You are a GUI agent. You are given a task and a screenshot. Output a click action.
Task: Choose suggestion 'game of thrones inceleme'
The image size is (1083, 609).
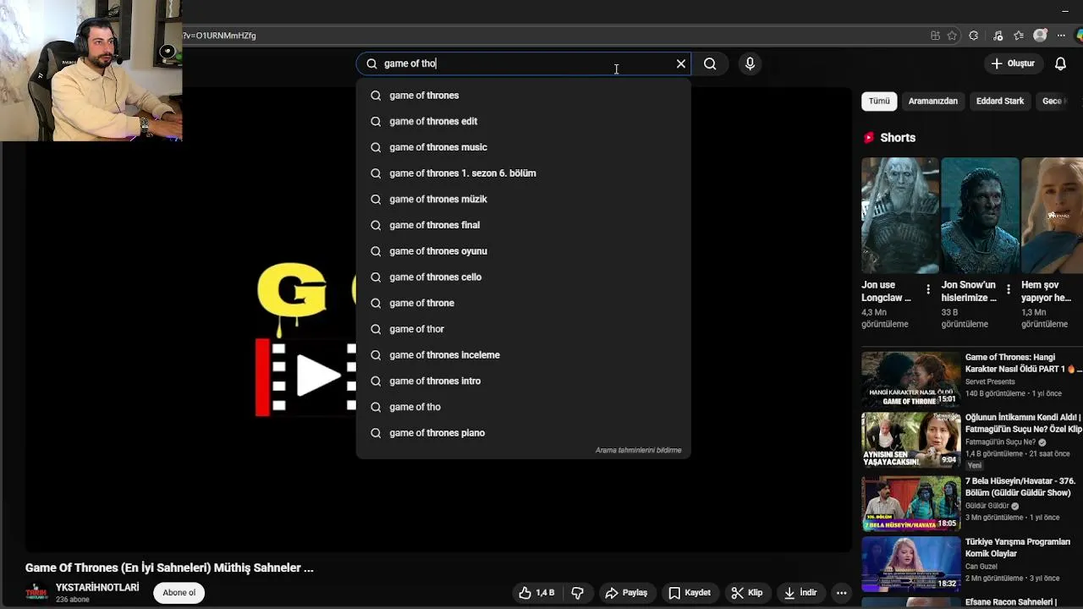click(524, 354)
